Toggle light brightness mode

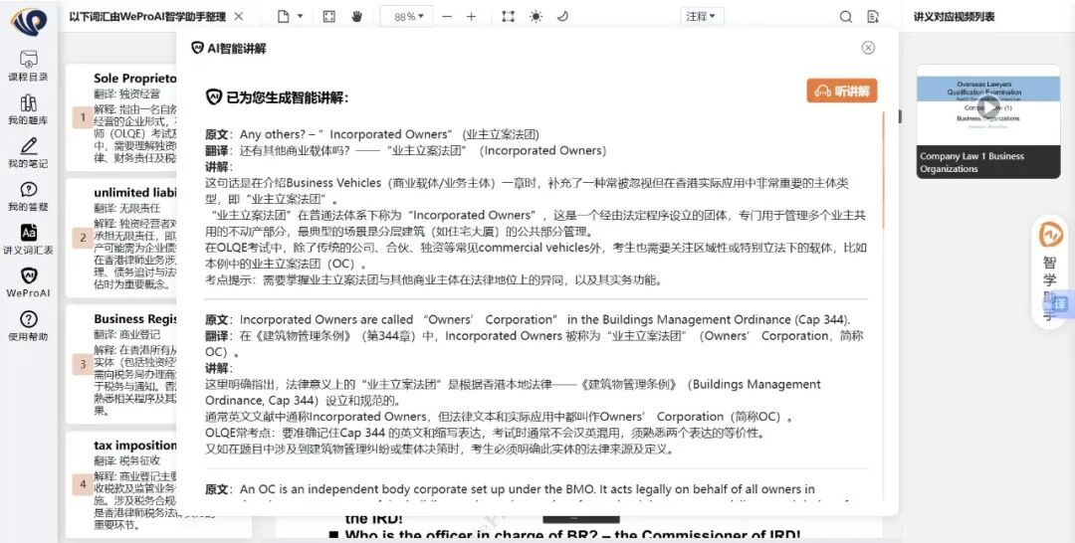537,17
